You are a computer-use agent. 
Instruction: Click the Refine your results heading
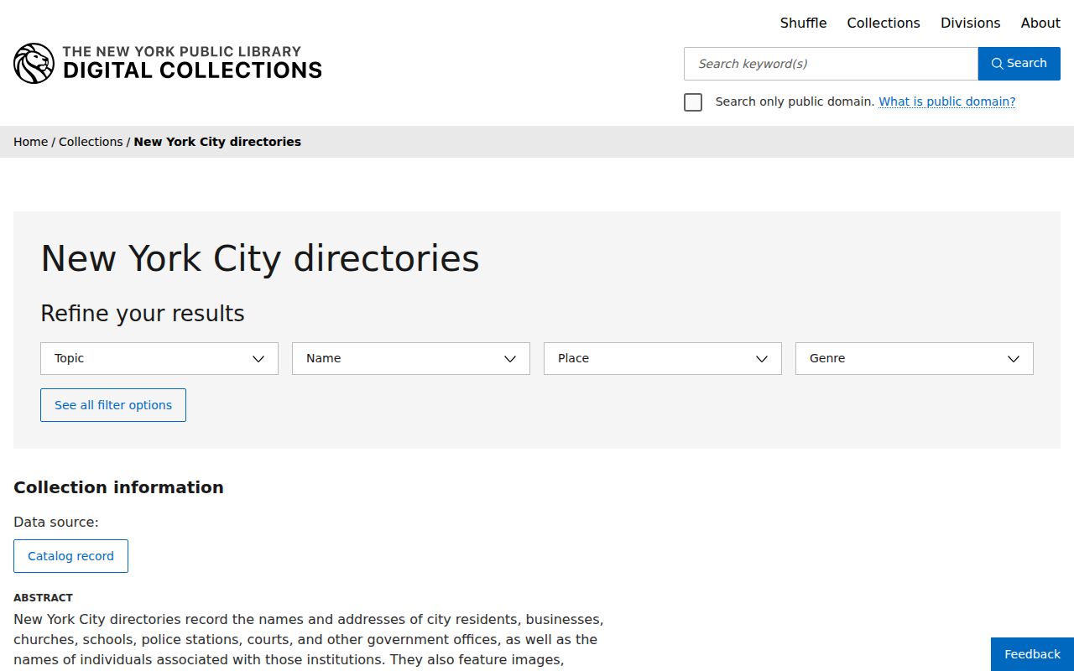point(143,314)
